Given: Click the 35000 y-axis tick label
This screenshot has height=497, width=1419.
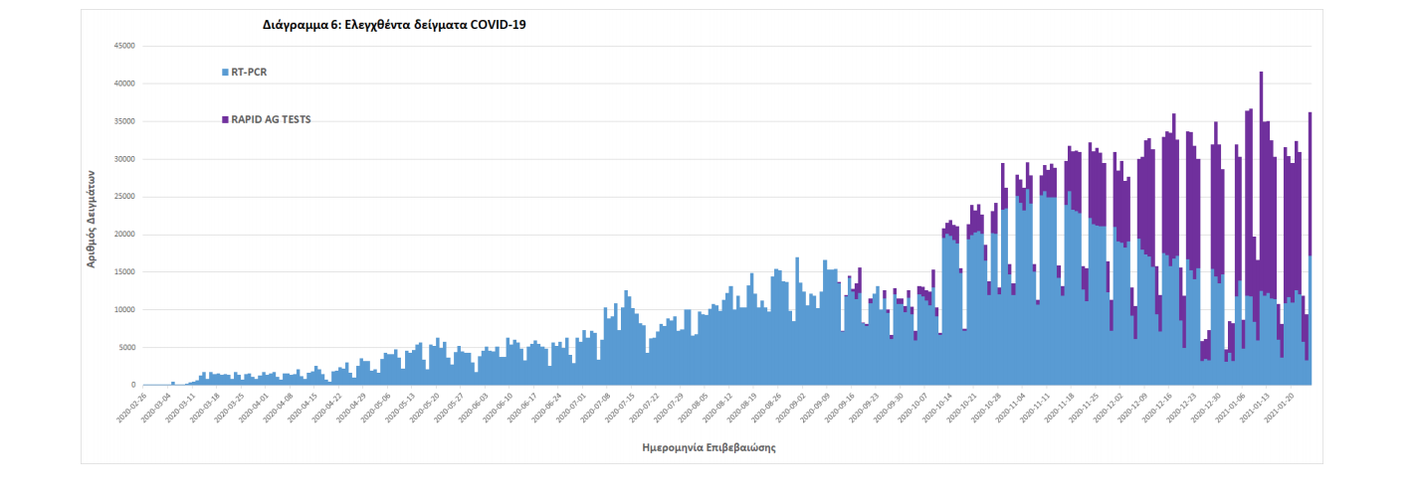Looking at the screenshot, I should tap(125, 121).
